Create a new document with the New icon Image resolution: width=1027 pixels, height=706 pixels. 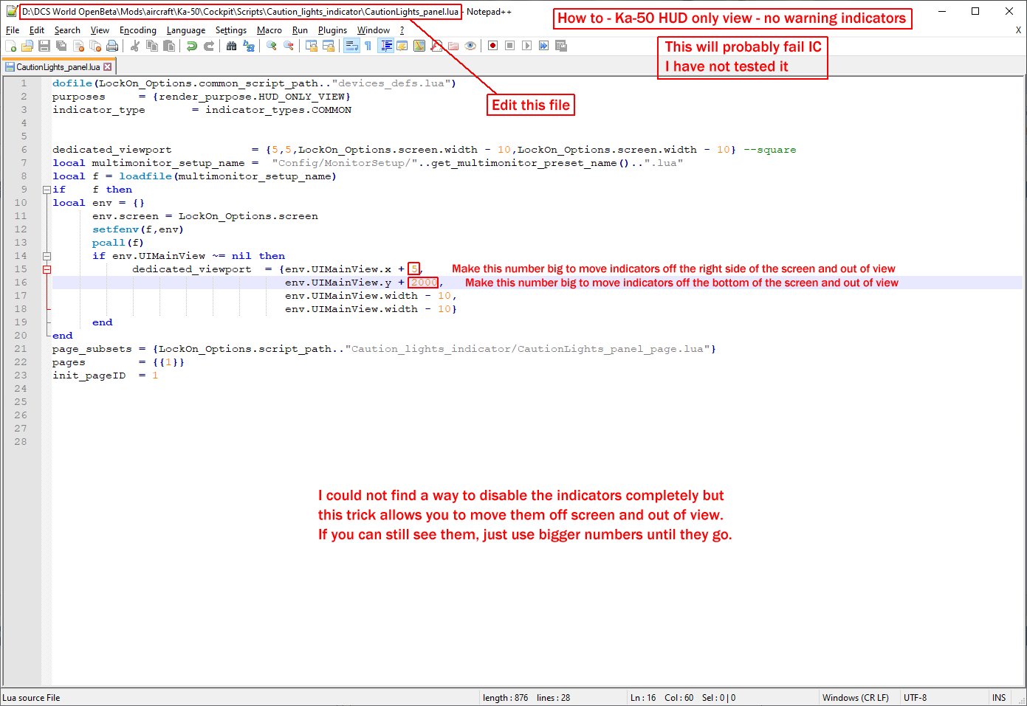point(9,46)
